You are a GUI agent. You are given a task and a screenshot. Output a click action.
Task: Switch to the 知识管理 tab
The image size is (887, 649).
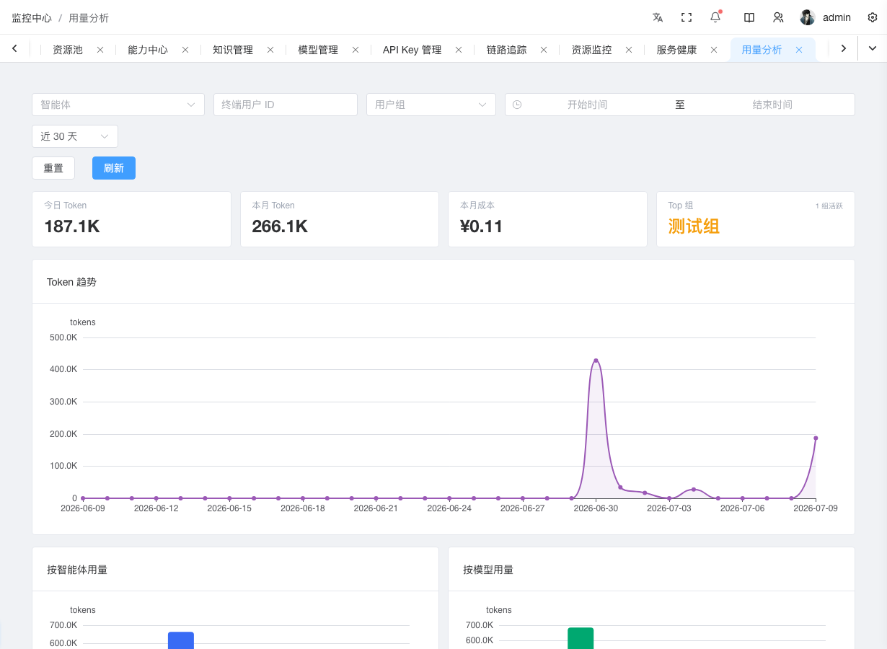[x=233, y=50]
